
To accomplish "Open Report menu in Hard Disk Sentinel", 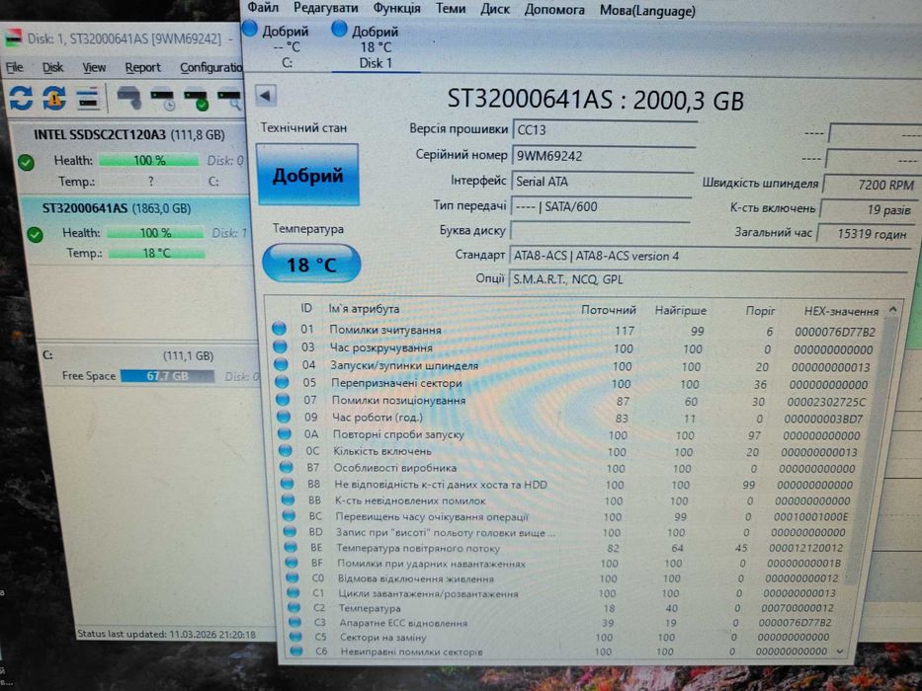I will 142,67.
